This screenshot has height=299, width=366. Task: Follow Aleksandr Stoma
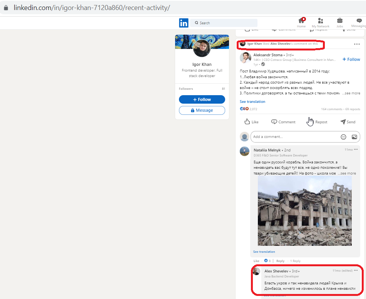click(351, 59)
